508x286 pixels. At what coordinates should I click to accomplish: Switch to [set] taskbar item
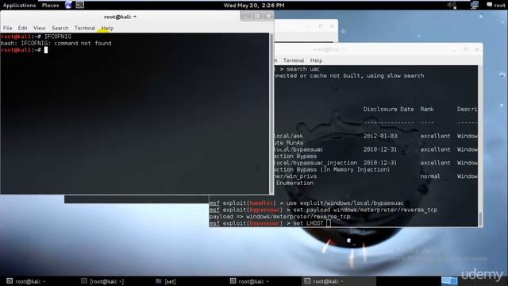coord(166,281)
